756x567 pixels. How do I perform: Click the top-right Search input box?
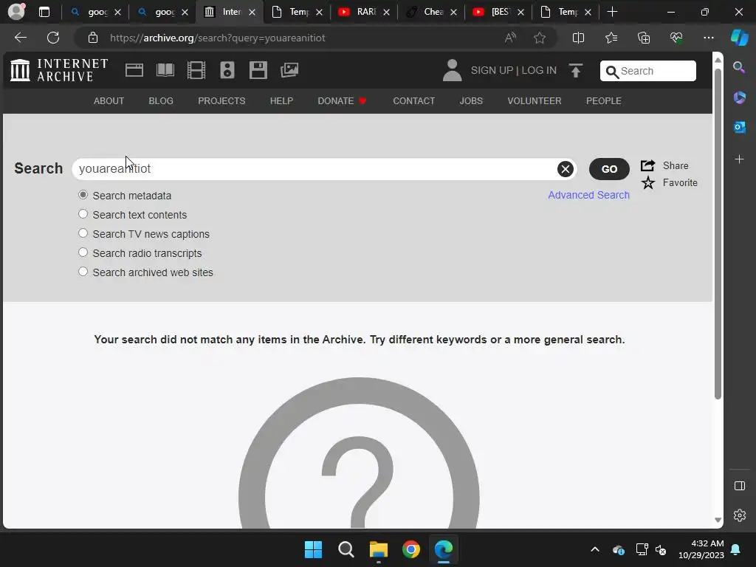coord(648,71)
